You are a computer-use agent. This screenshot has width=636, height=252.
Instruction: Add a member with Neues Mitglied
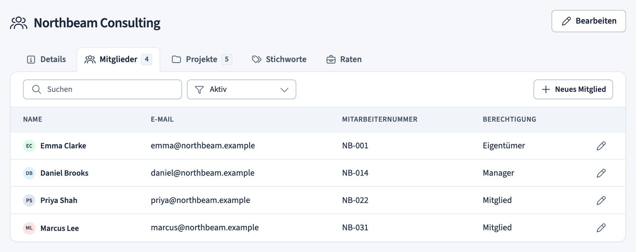tap(573, 89)
